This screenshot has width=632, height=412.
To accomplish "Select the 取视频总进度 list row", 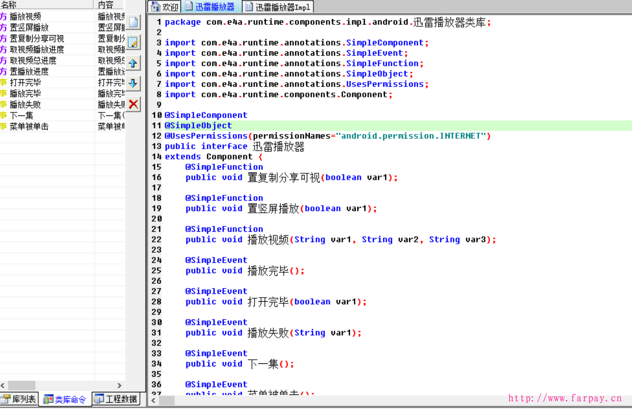I will 33,61.
